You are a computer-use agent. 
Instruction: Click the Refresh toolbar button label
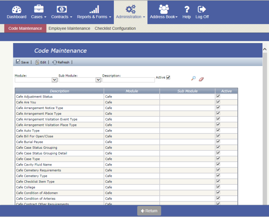(63, 62)
